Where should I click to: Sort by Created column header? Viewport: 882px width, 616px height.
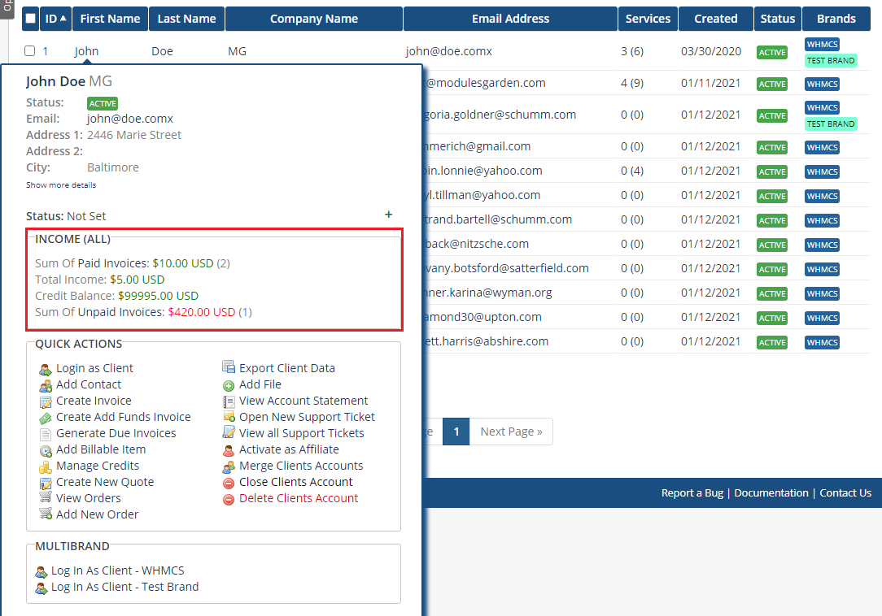point(715,19)
